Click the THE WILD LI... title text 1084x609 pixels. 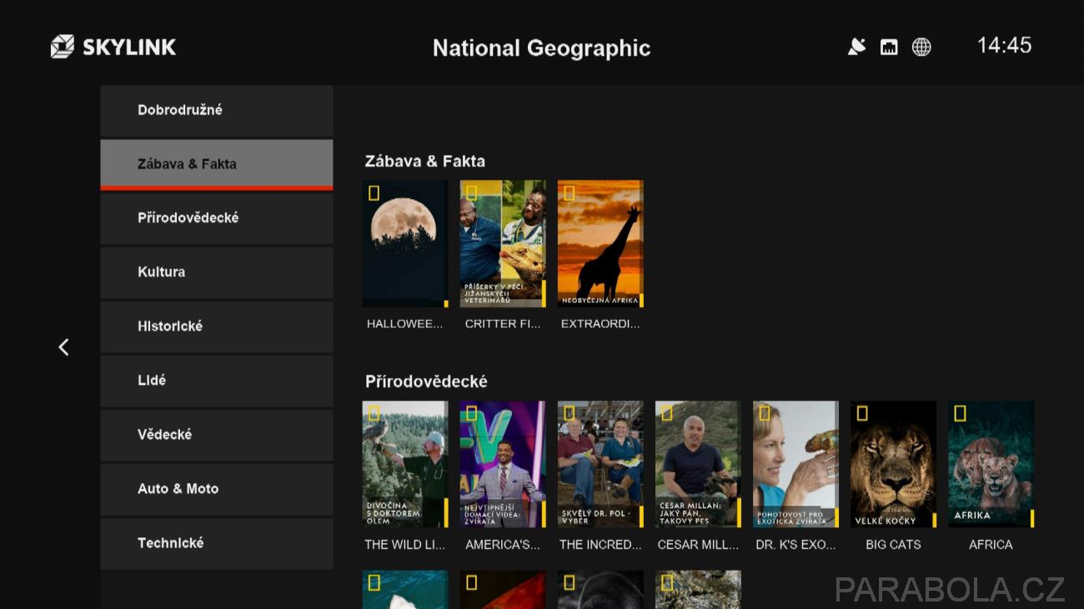[405, 545]
